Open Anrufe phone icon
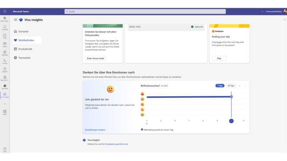The height and width of the screenshot is (161, 287). pos(5,61)
